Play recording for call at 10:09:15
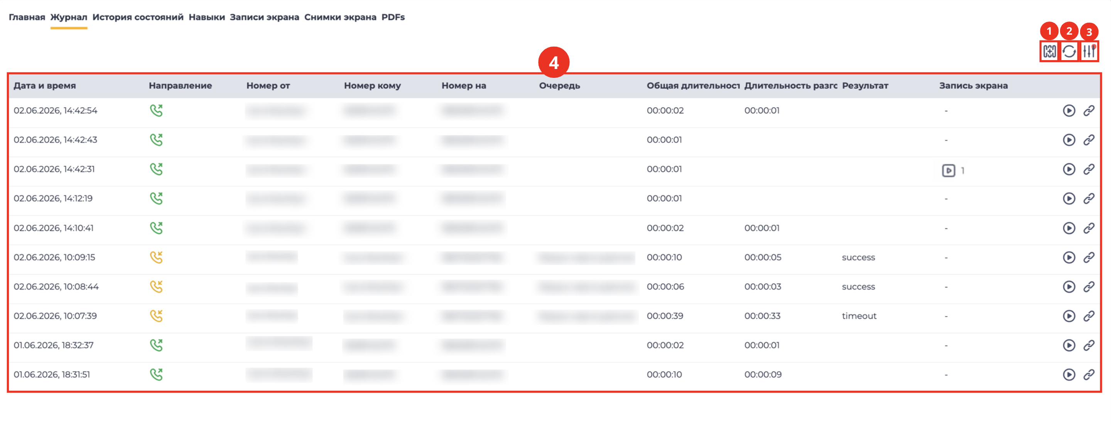1111x424 pixels. click(1069, 257)
